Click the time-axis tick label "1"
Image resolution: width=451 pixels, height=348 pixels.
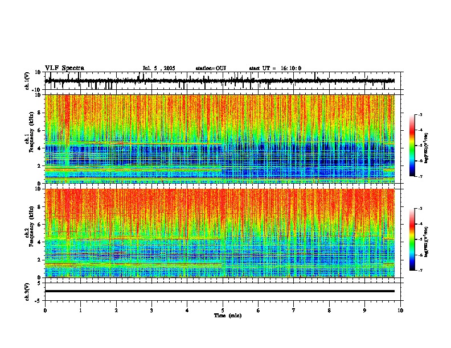pos(80,310)
